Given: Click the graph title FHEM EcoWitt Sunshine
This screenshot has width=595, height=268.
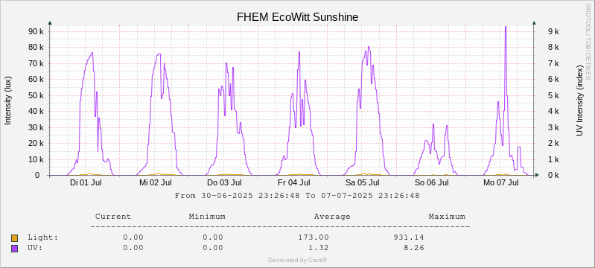Looking at the screenshot, I should coord(298,17).
